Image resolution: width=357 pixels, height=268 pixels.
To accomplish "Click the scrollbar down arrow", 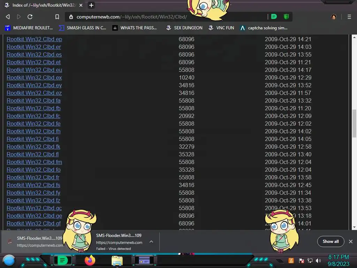I will pos(354,227).
